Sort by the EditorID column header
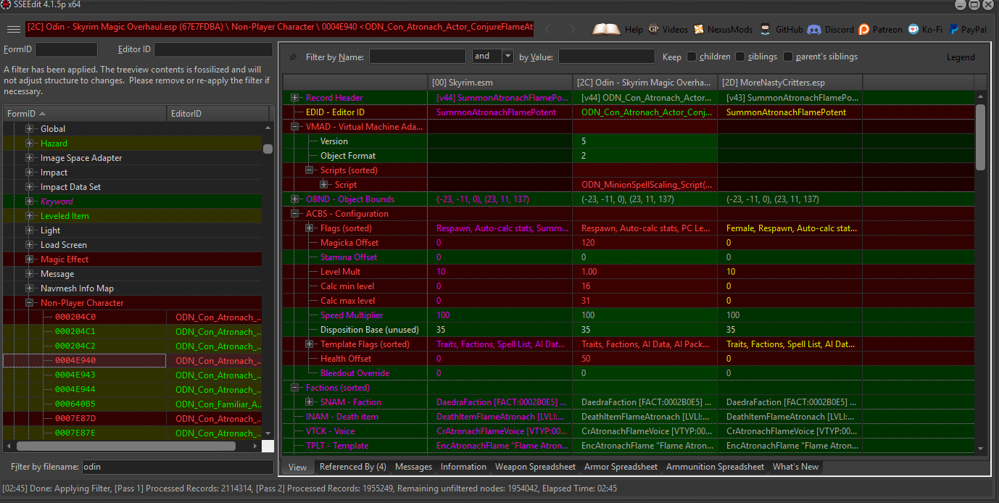This screenshot has height=503, width=999. [218, 114]
